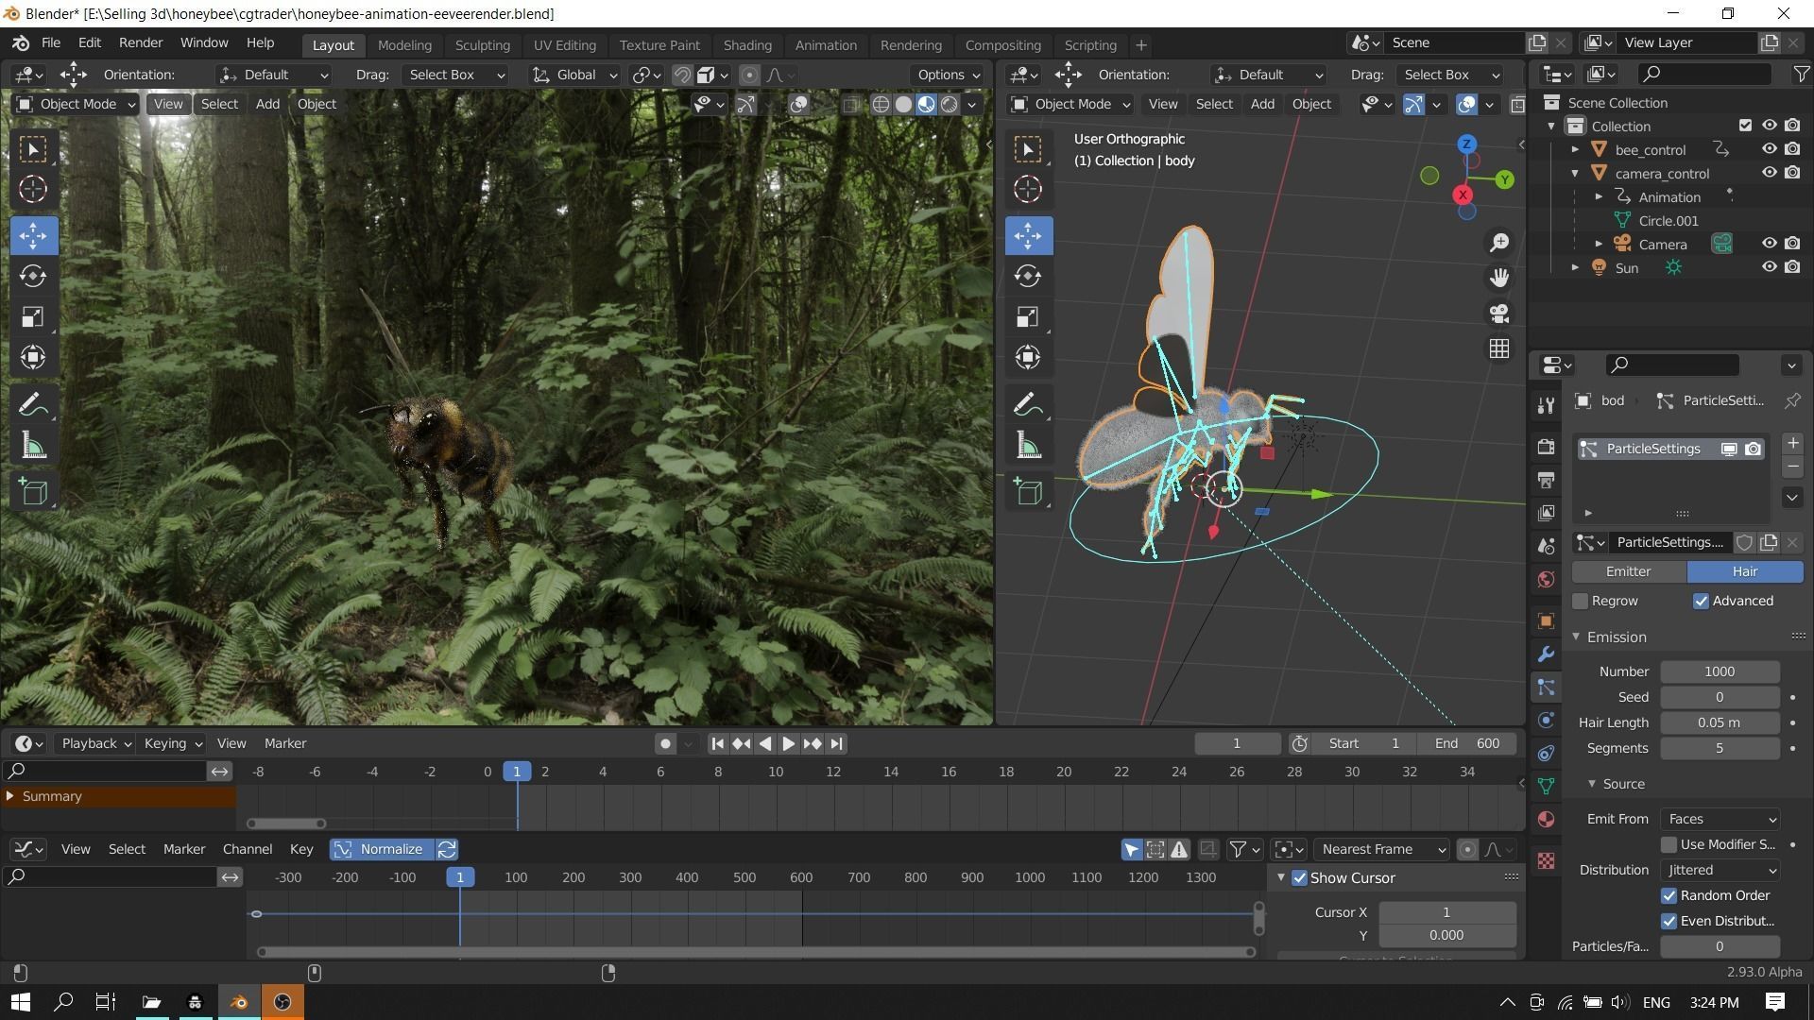Click the Normalize button in graph editor
This screenshot has width=1814, height=1020.
(382, 849)
